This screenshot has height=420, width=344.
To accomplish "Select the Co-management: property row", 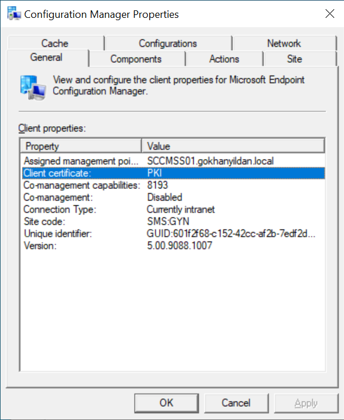I will click(174, 198).
